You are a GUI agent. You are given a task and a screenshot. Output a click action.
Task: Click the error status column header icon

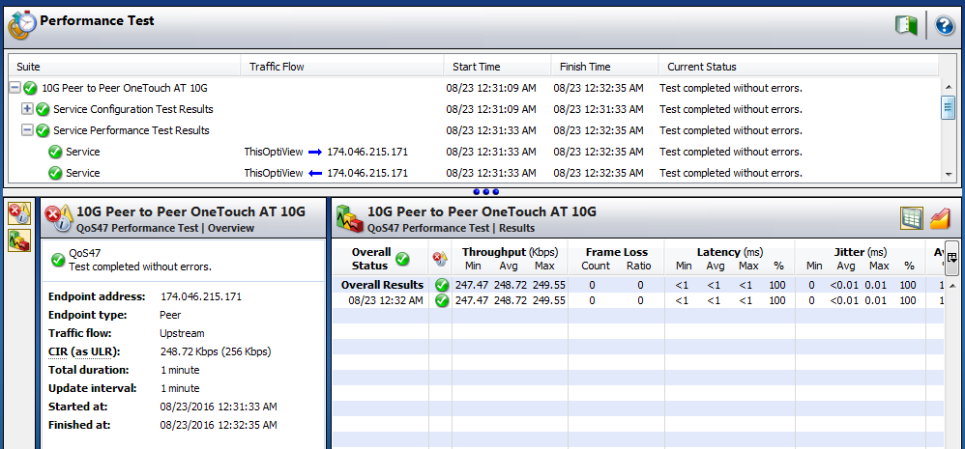coord(440,259)
